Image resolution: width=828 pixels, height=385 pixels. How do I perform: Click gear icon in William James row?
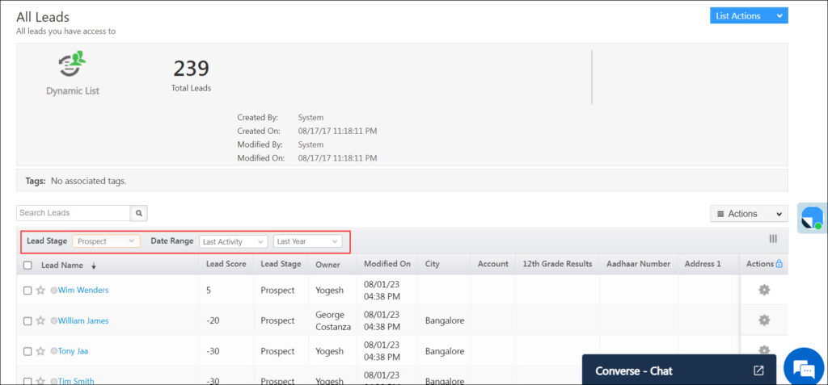[x=763, y=320]
